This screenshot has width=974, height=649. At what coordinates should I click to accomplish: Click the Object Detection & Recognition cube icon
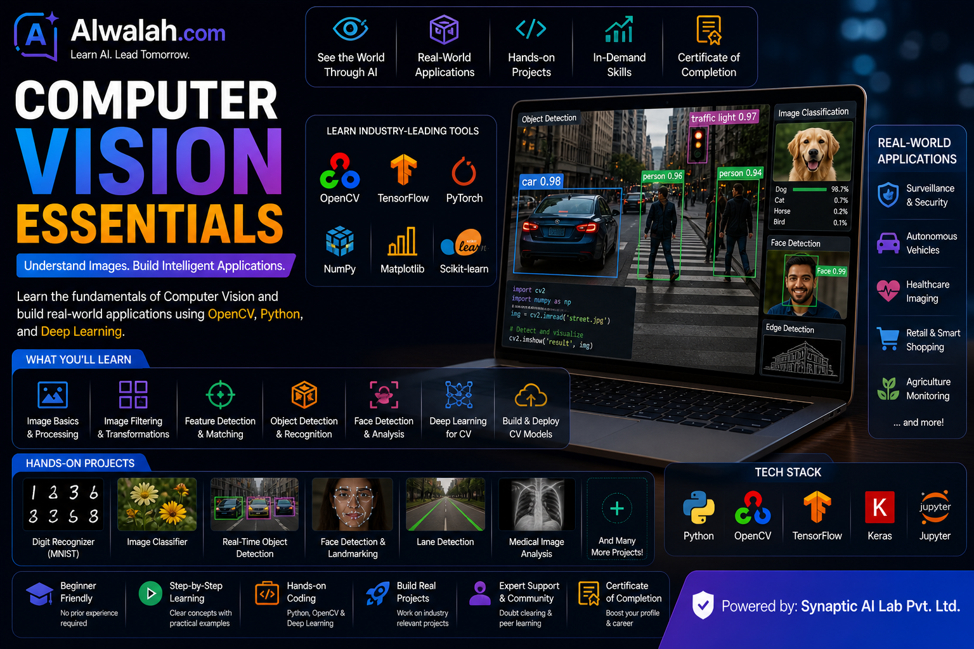click(x=304, y=395)
